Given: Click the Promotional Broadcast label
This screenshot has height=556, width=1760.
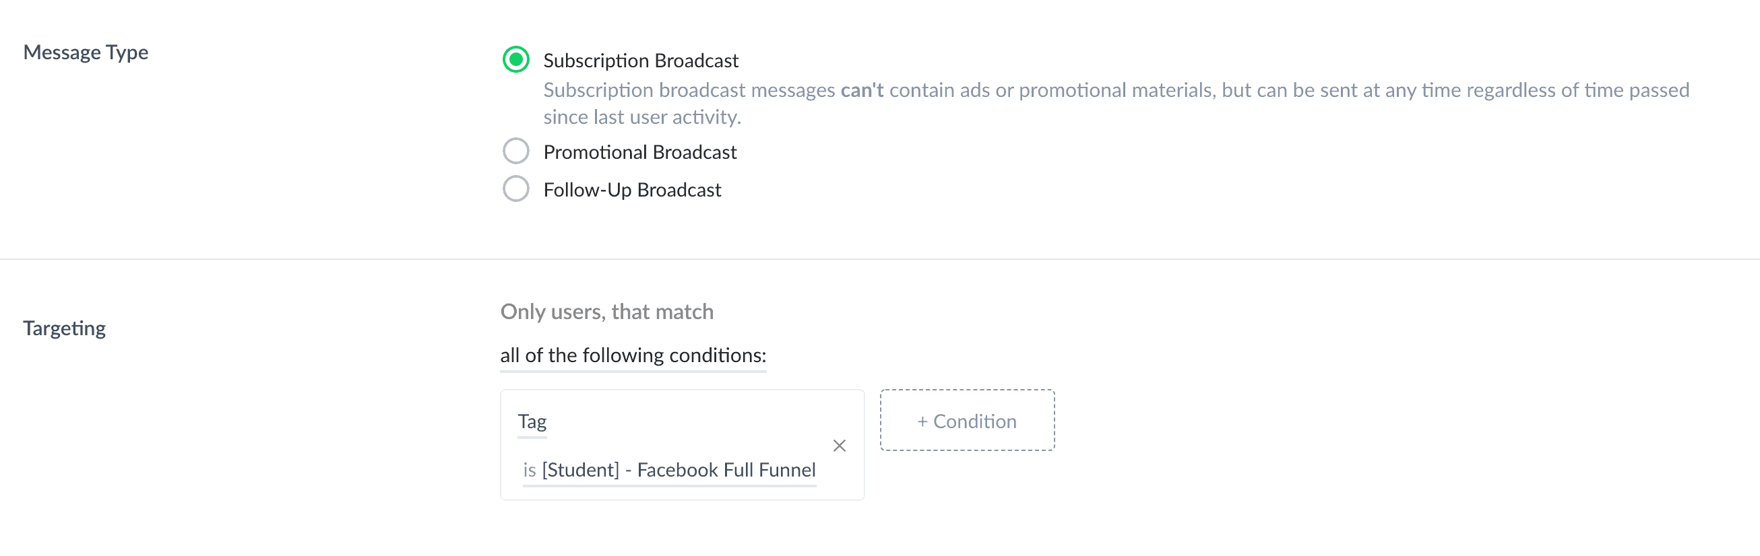Looking at the screenshot, I should point(639,151).
